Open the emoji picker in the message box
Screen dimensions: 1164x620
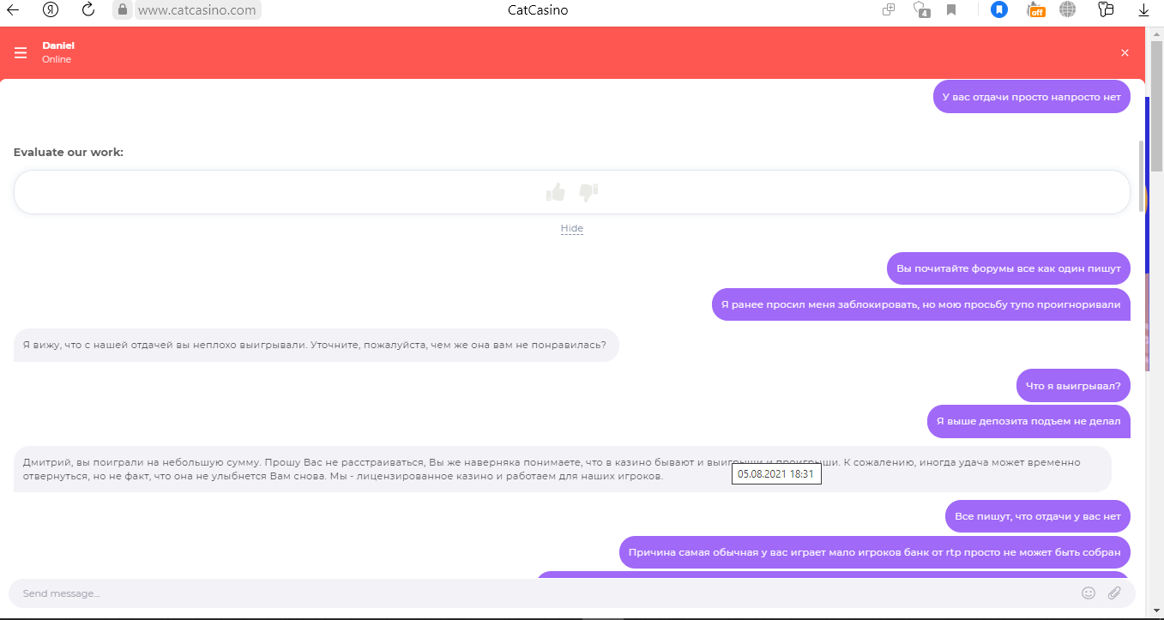pyautogui.click(x=1089, y=593)
